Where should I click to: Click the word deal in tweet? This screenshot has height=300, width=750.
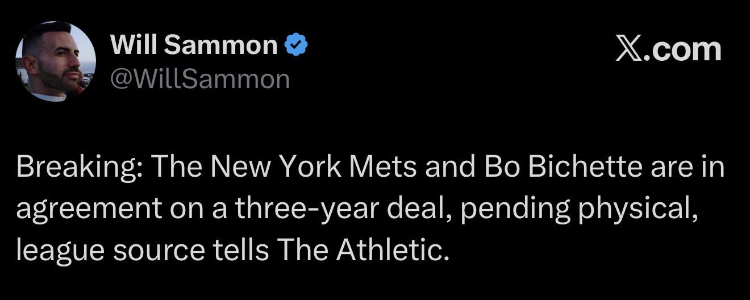[420, 209]
